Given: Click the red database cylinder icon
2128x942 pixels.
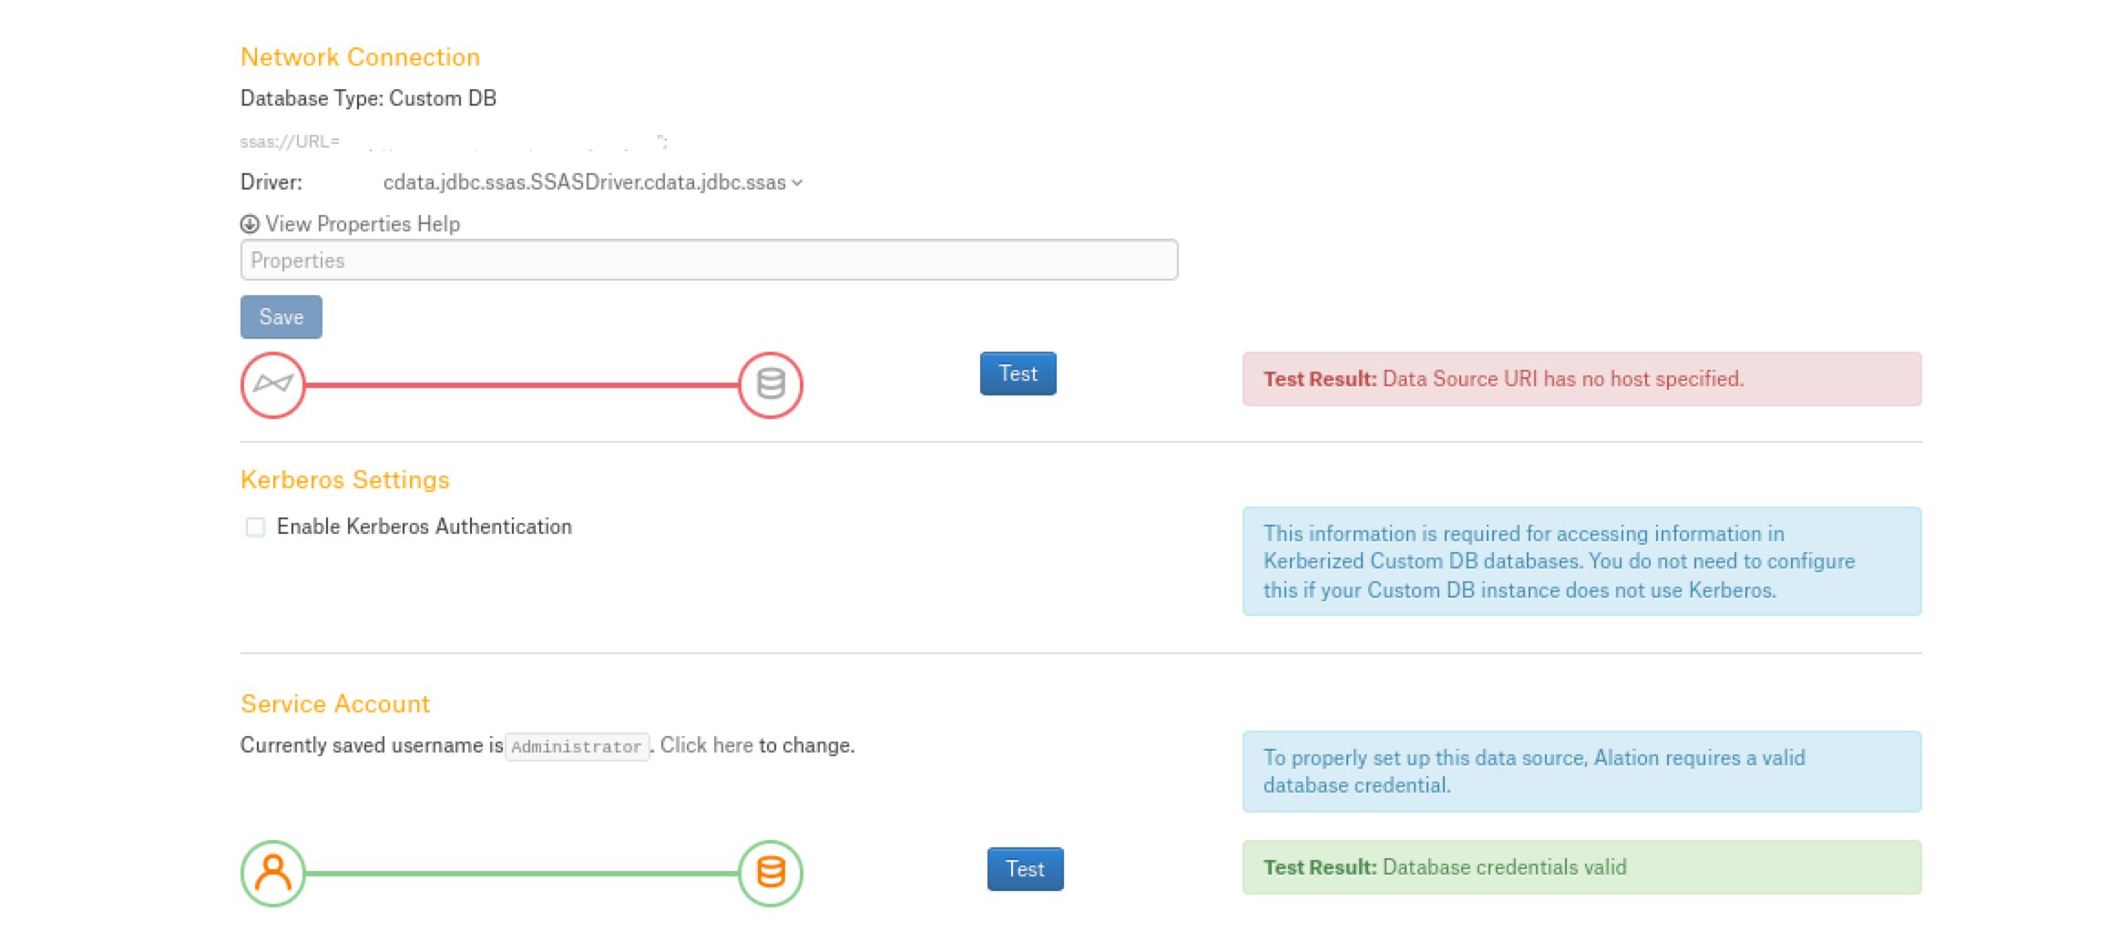Looking at the screenshot, I should point(771,384).
